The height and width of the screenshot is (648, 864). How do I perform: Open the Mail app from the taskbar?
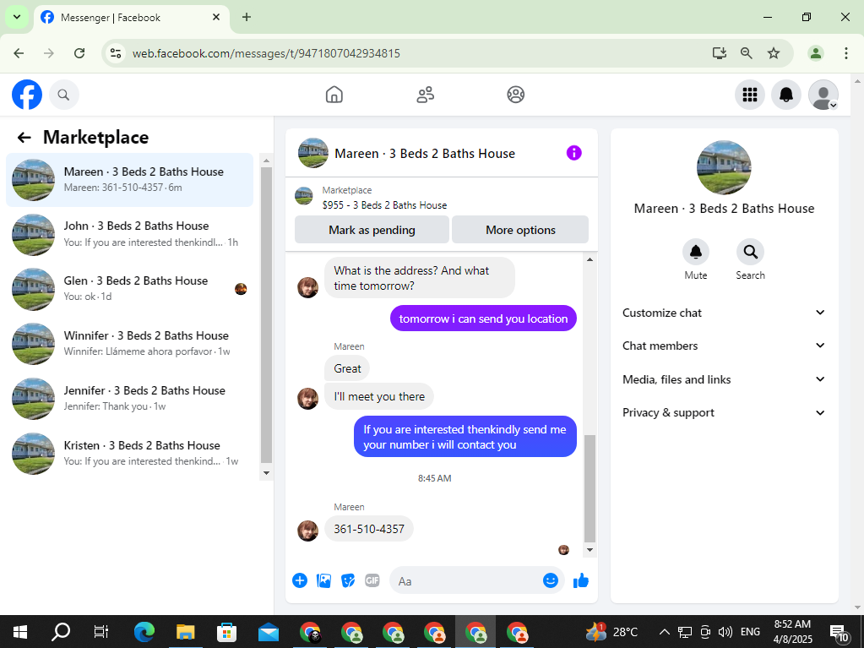coord(269,631)
